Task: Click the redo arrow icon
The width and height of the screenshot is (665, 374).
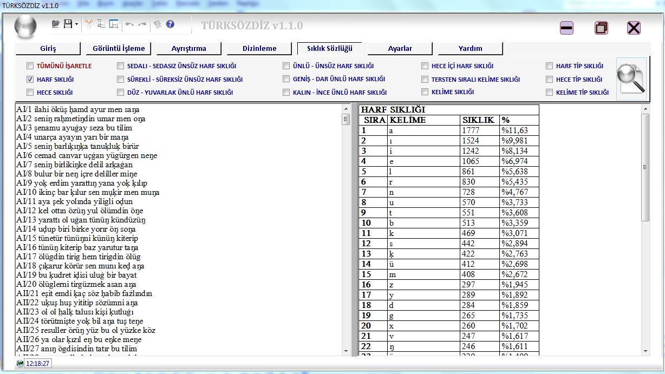Action: click(x=142, y=24)
